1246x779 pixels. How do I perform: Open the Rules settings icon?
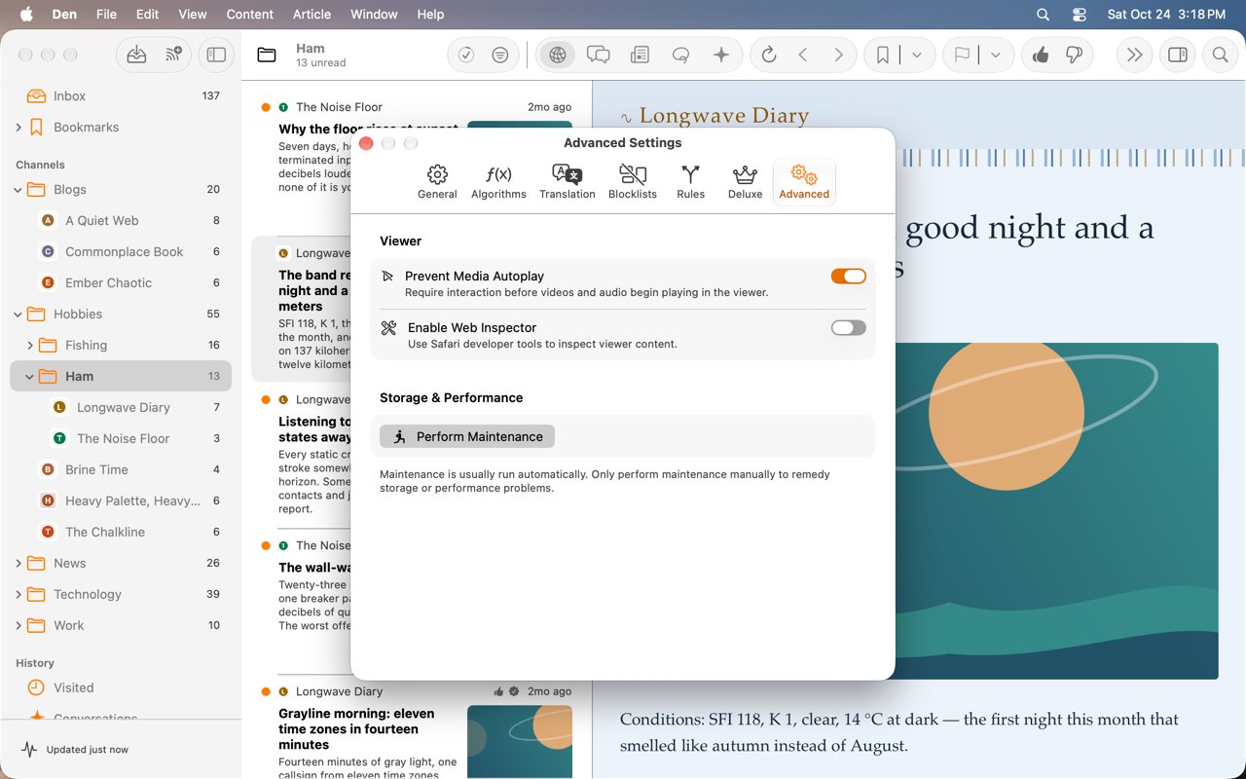pos(690,175)
